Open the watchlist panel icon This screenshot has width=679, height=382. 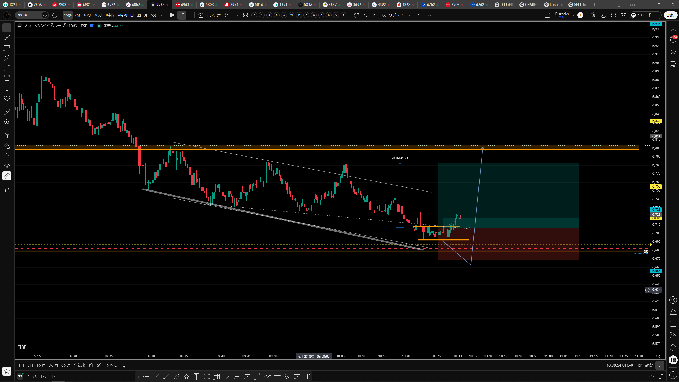coord(673,28)
